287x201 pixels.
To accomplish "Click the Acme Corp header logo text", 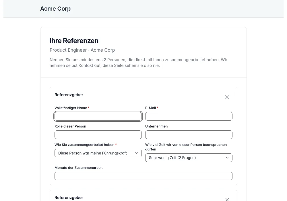I will (x=55, y=9).
